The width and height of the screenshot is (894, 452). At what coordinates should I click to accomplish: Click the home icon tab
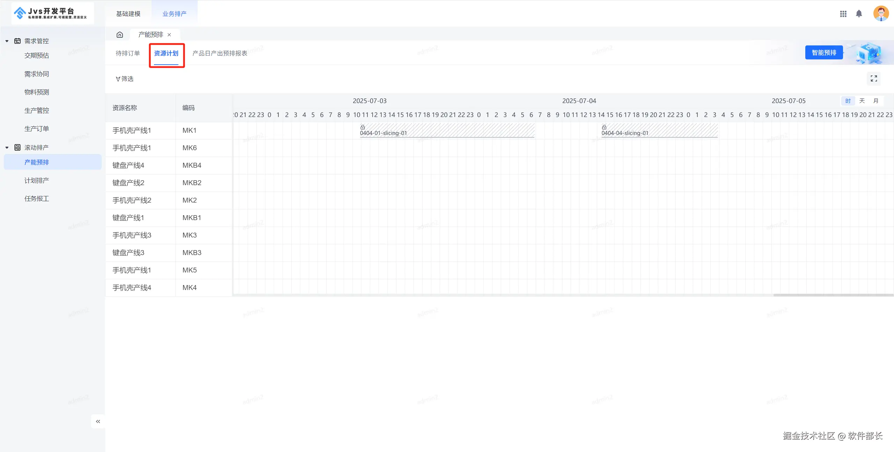[120, 35]
